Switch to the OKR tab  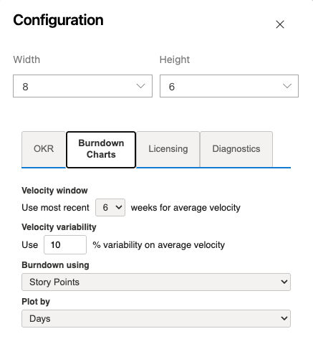(44, 149)
